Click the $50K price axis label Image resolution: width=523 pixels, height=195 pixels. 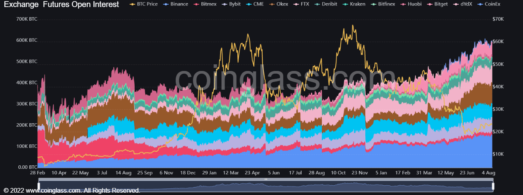coord(498,64)
